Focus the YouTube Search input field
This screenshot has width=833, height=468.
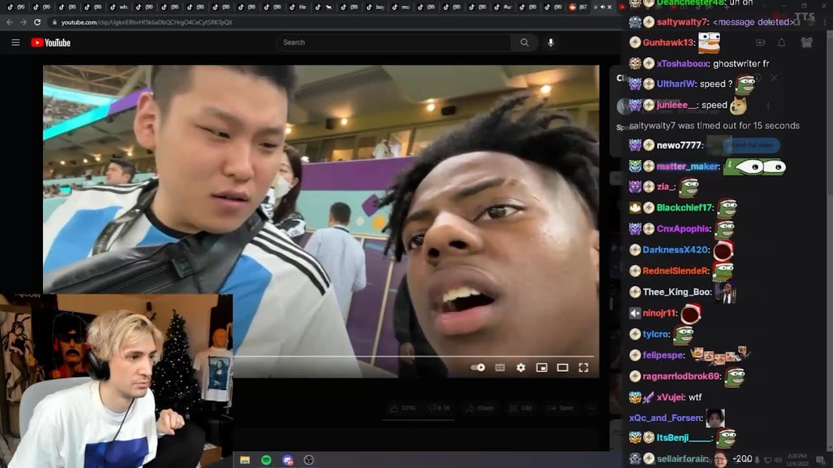[394, 42]
